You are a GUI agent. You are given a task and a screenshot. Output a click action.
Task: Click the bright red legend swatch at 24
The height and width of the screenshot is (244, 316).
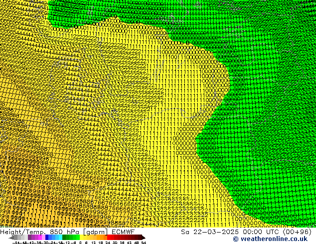tap(109, 237)
